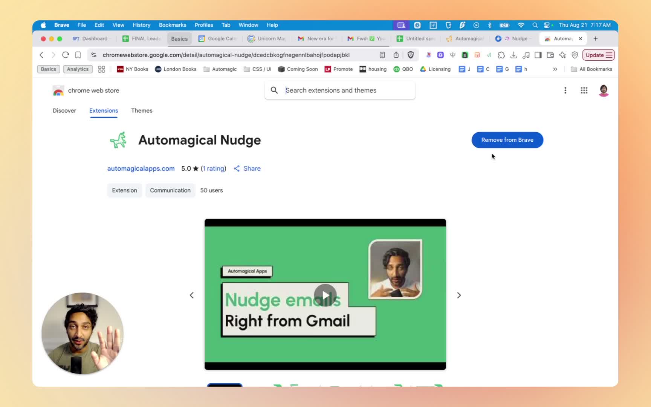The width and height of the screenshot is (651, 407).
Task: Toggle the sidebar panel icon
Action: [x=538, y=55]
